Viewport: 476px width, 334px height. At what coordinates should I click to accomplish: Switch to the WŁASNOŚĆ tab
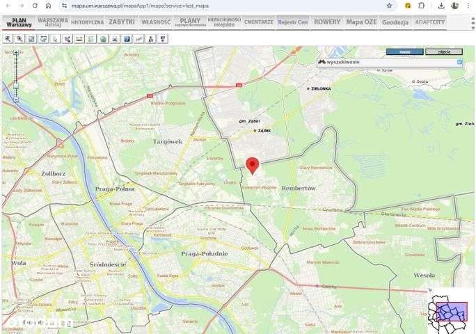point(156,22)
